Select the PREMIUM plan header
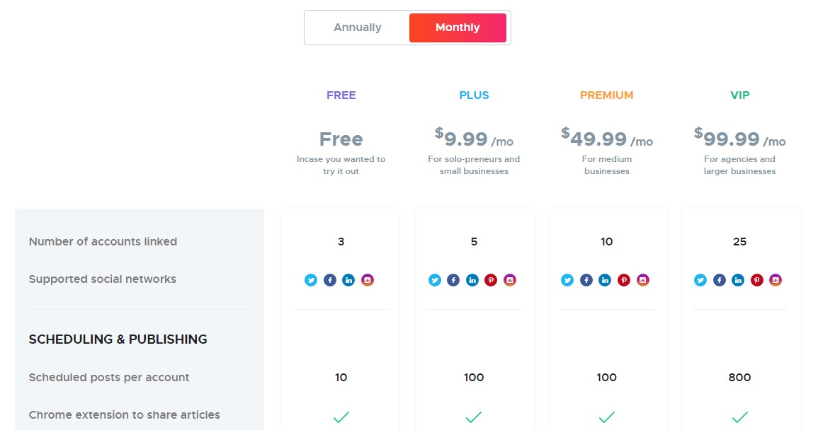Image resolution: width=818 pixels, height=430 pixels. [x=606, y=94]
